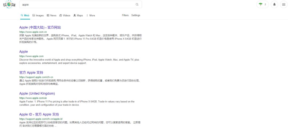Screen dimensions: 288x128
Task: Click the snippet beginning 'Apple 支持社区的成员'
Action: 80,124
